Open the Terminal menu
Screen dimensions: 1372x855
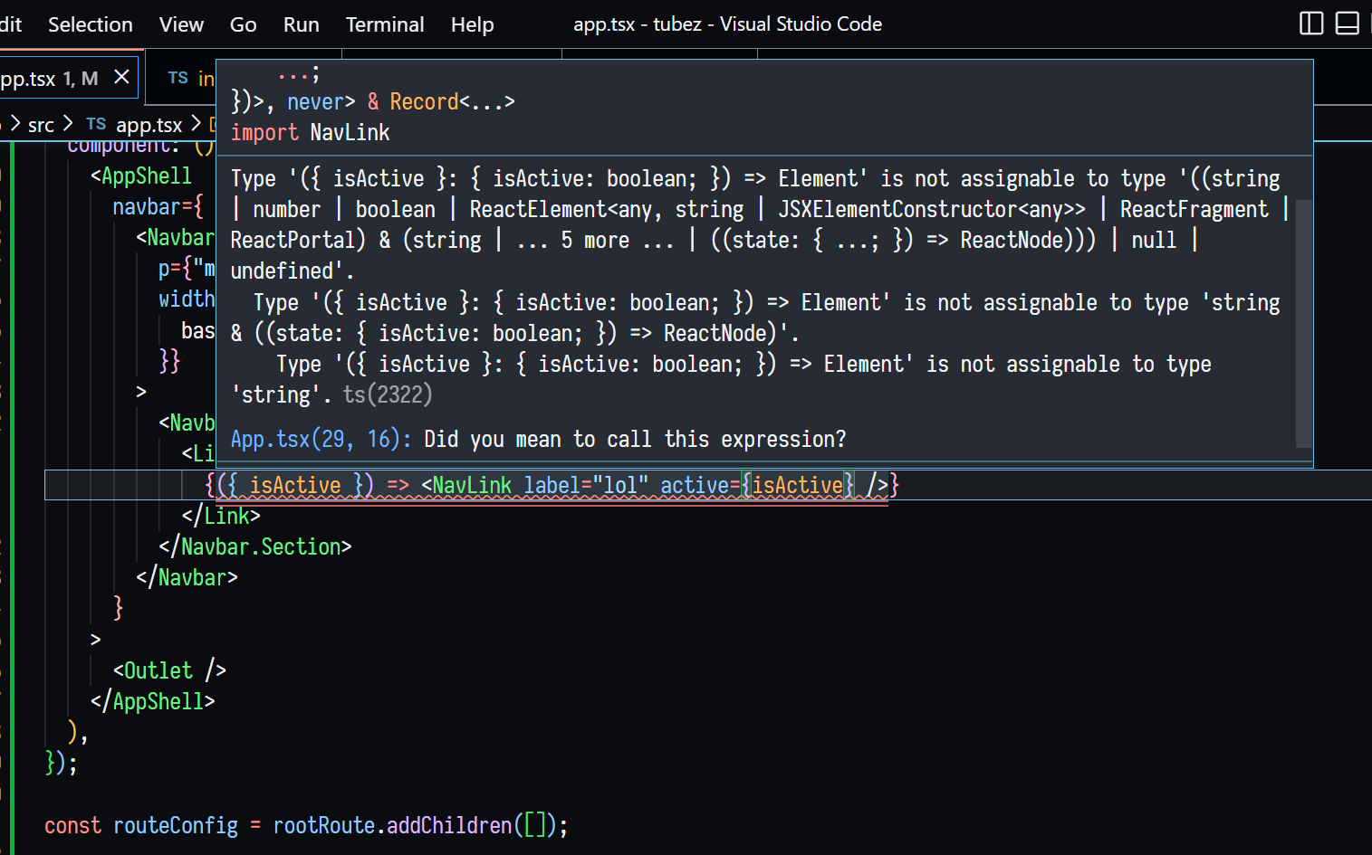point(384,24)
